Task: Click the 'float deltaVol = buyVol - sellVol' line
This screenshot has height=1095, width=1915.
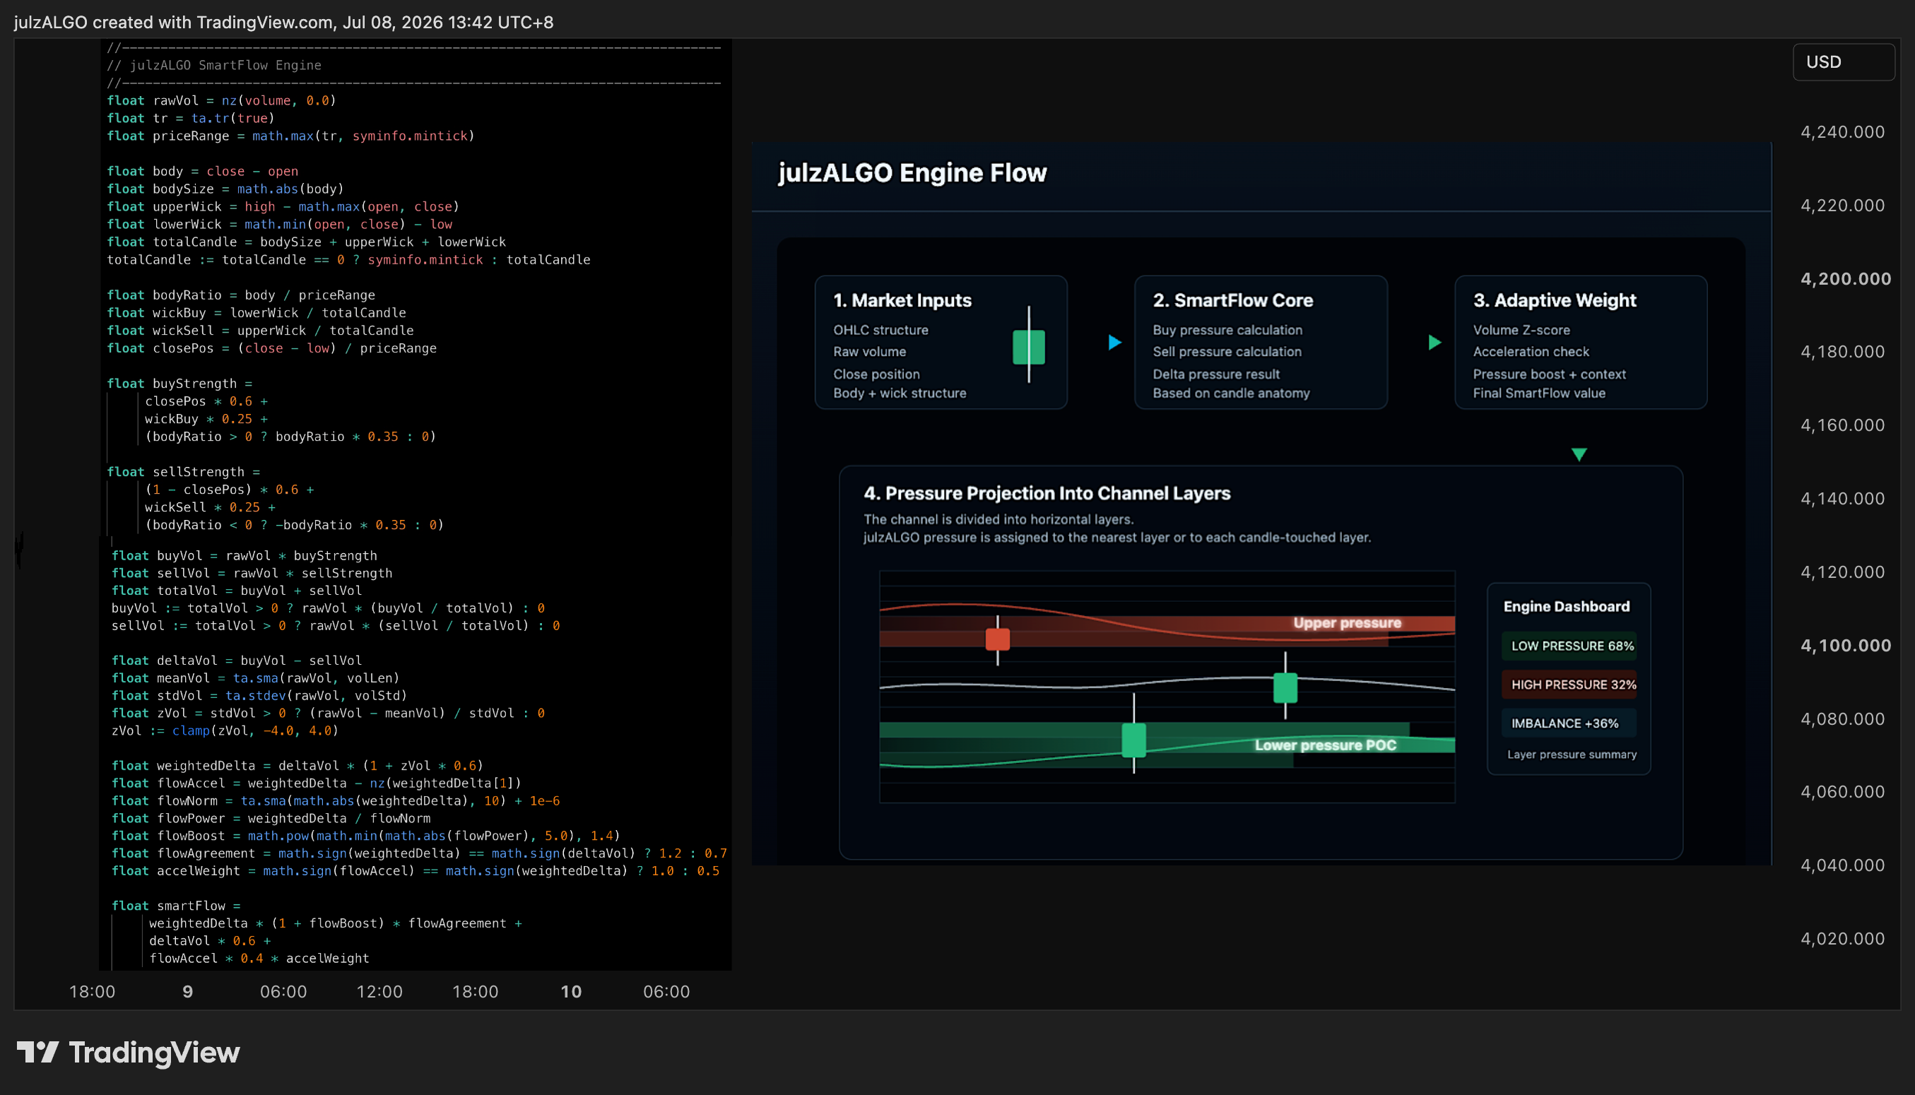Action: [x=236, y=661]
